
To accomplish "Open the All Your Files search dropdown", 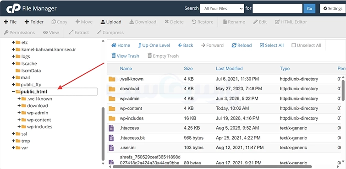I will pyautogui.click(x=222, y=9).
